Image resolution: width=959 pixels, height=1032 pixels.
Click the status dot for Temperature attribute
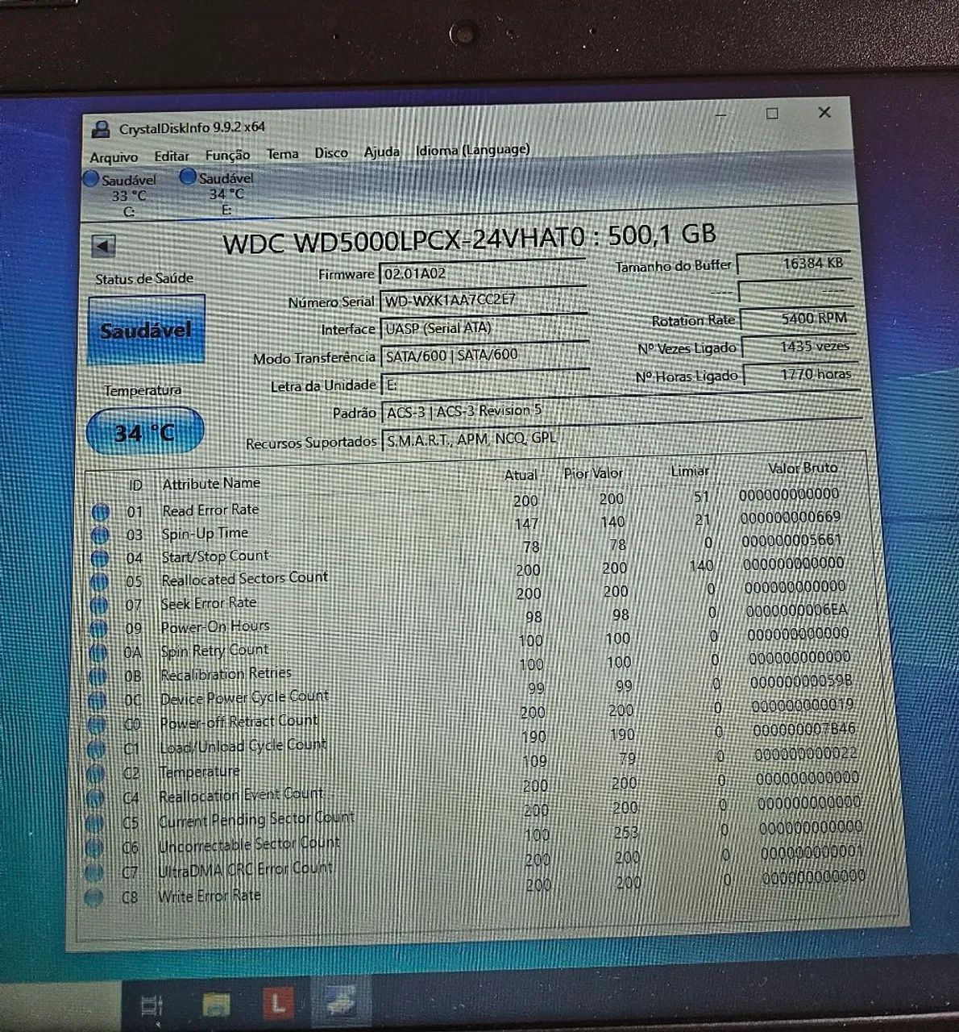coord(96,774)
